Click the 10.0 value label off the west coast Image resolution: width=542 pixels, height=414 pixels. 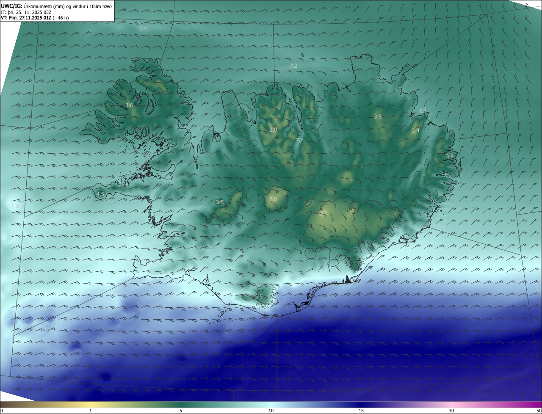14,206
